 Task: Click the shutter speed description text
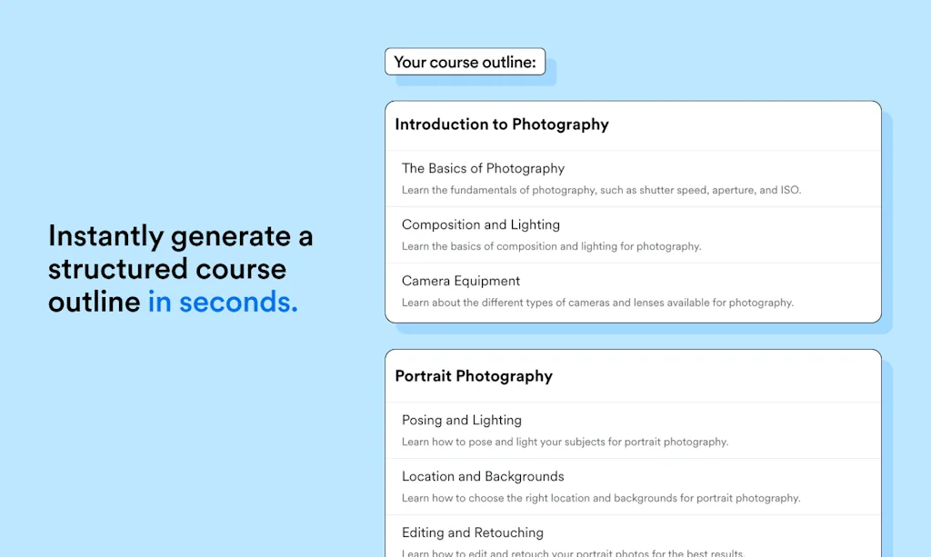click(x=602, y=190)
